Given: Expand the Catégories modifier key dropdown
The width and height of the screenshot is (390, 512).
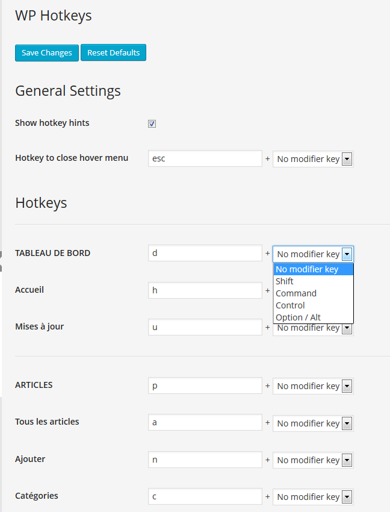Looking at the screenshot, I should pyautogui.click(x=313, y=497).
